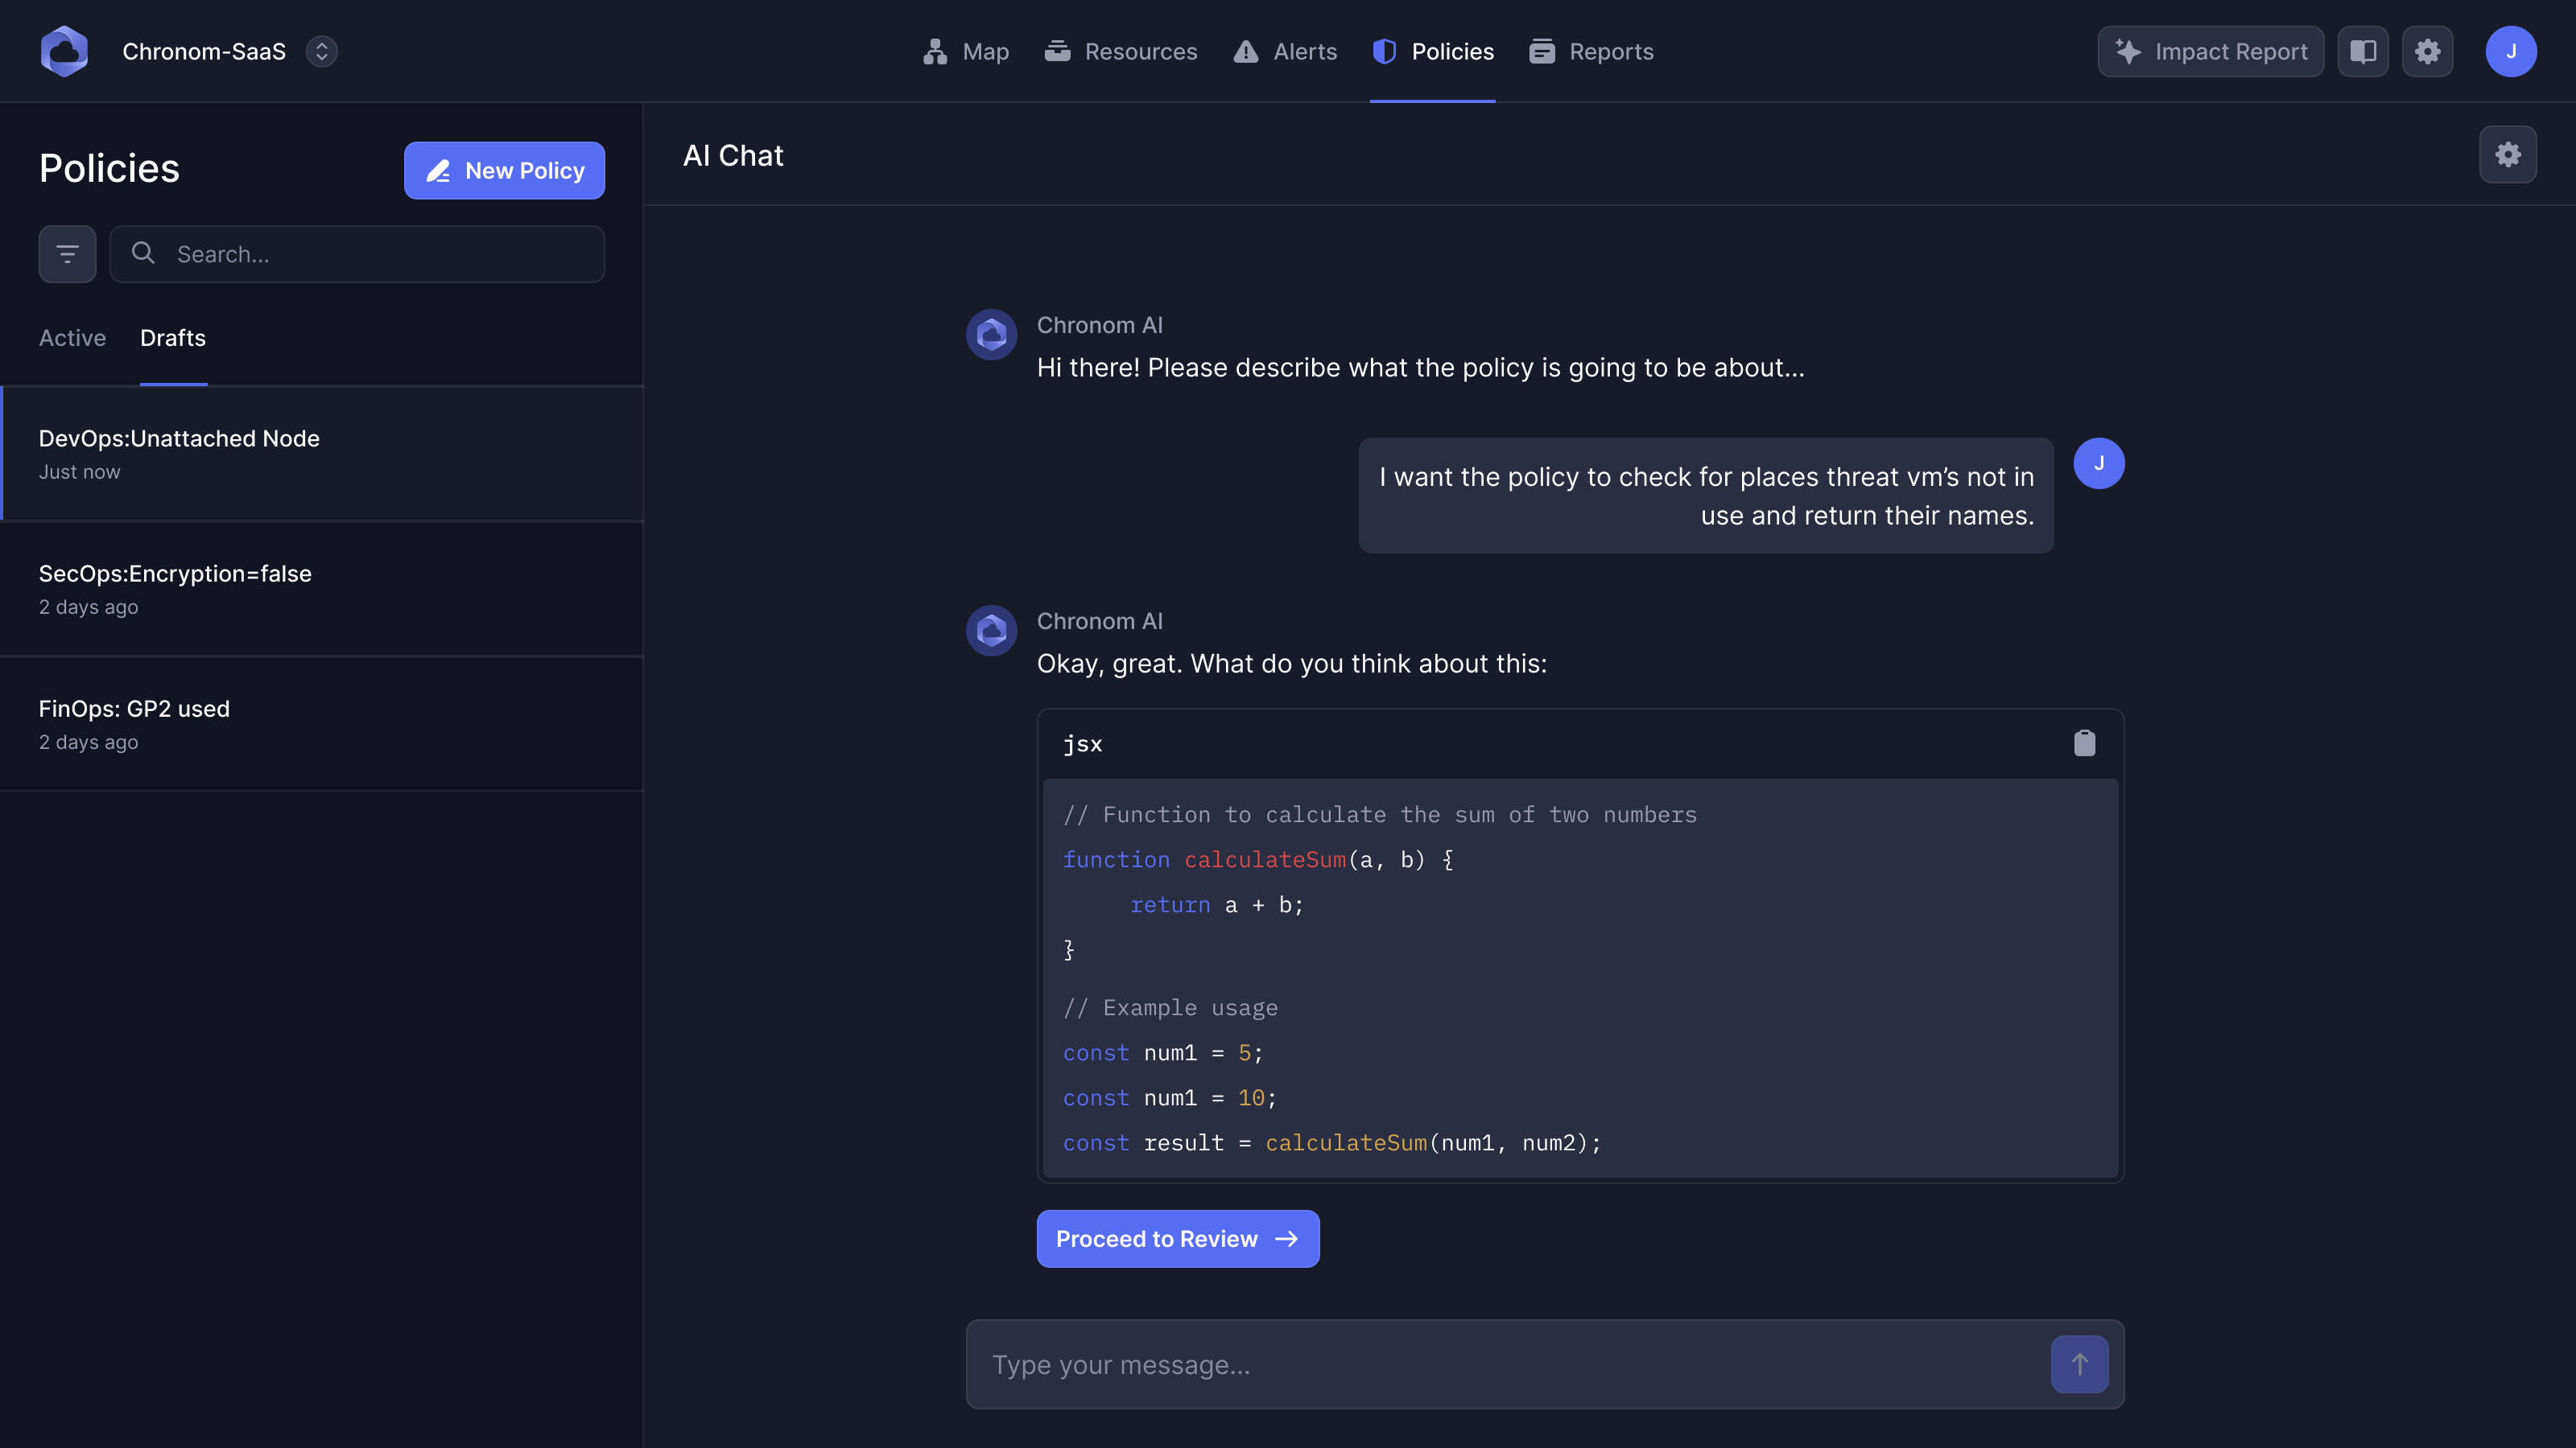The width and height of the screenshot is (2576, 1448).
Task: Open global settings gear in header
Action: pos(2427,51)
